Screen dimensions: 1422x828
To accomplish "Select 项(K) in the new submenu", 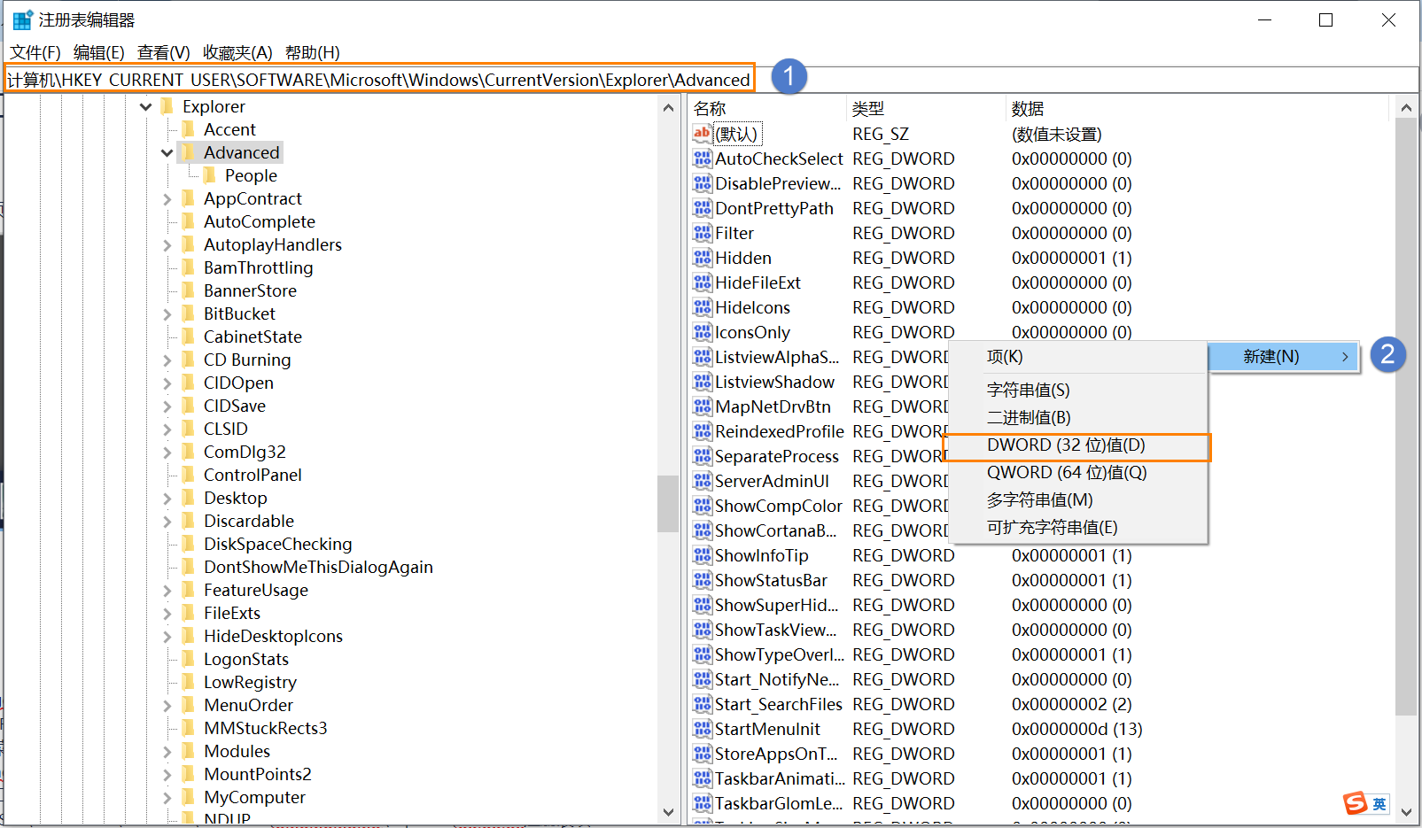I will pyautogui.click(x=1077, y=357).
